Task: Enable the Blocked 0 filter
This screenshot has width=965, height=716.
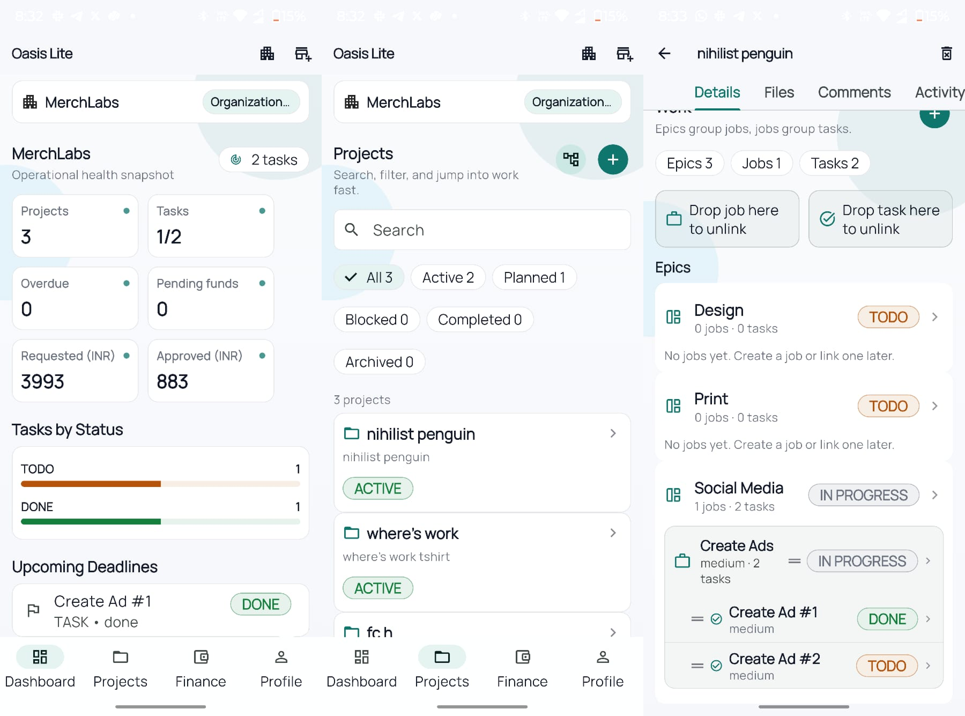Action: pyautogui.click(x=376, y=319)
